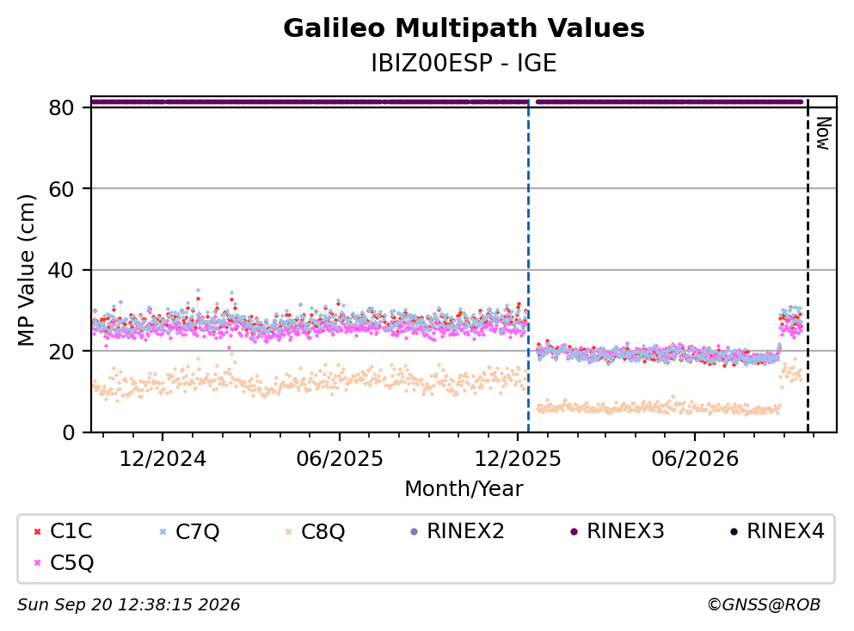Click the 60 y-axis tick label
Viewport: 854px width, 631px height.
[61, 189]
